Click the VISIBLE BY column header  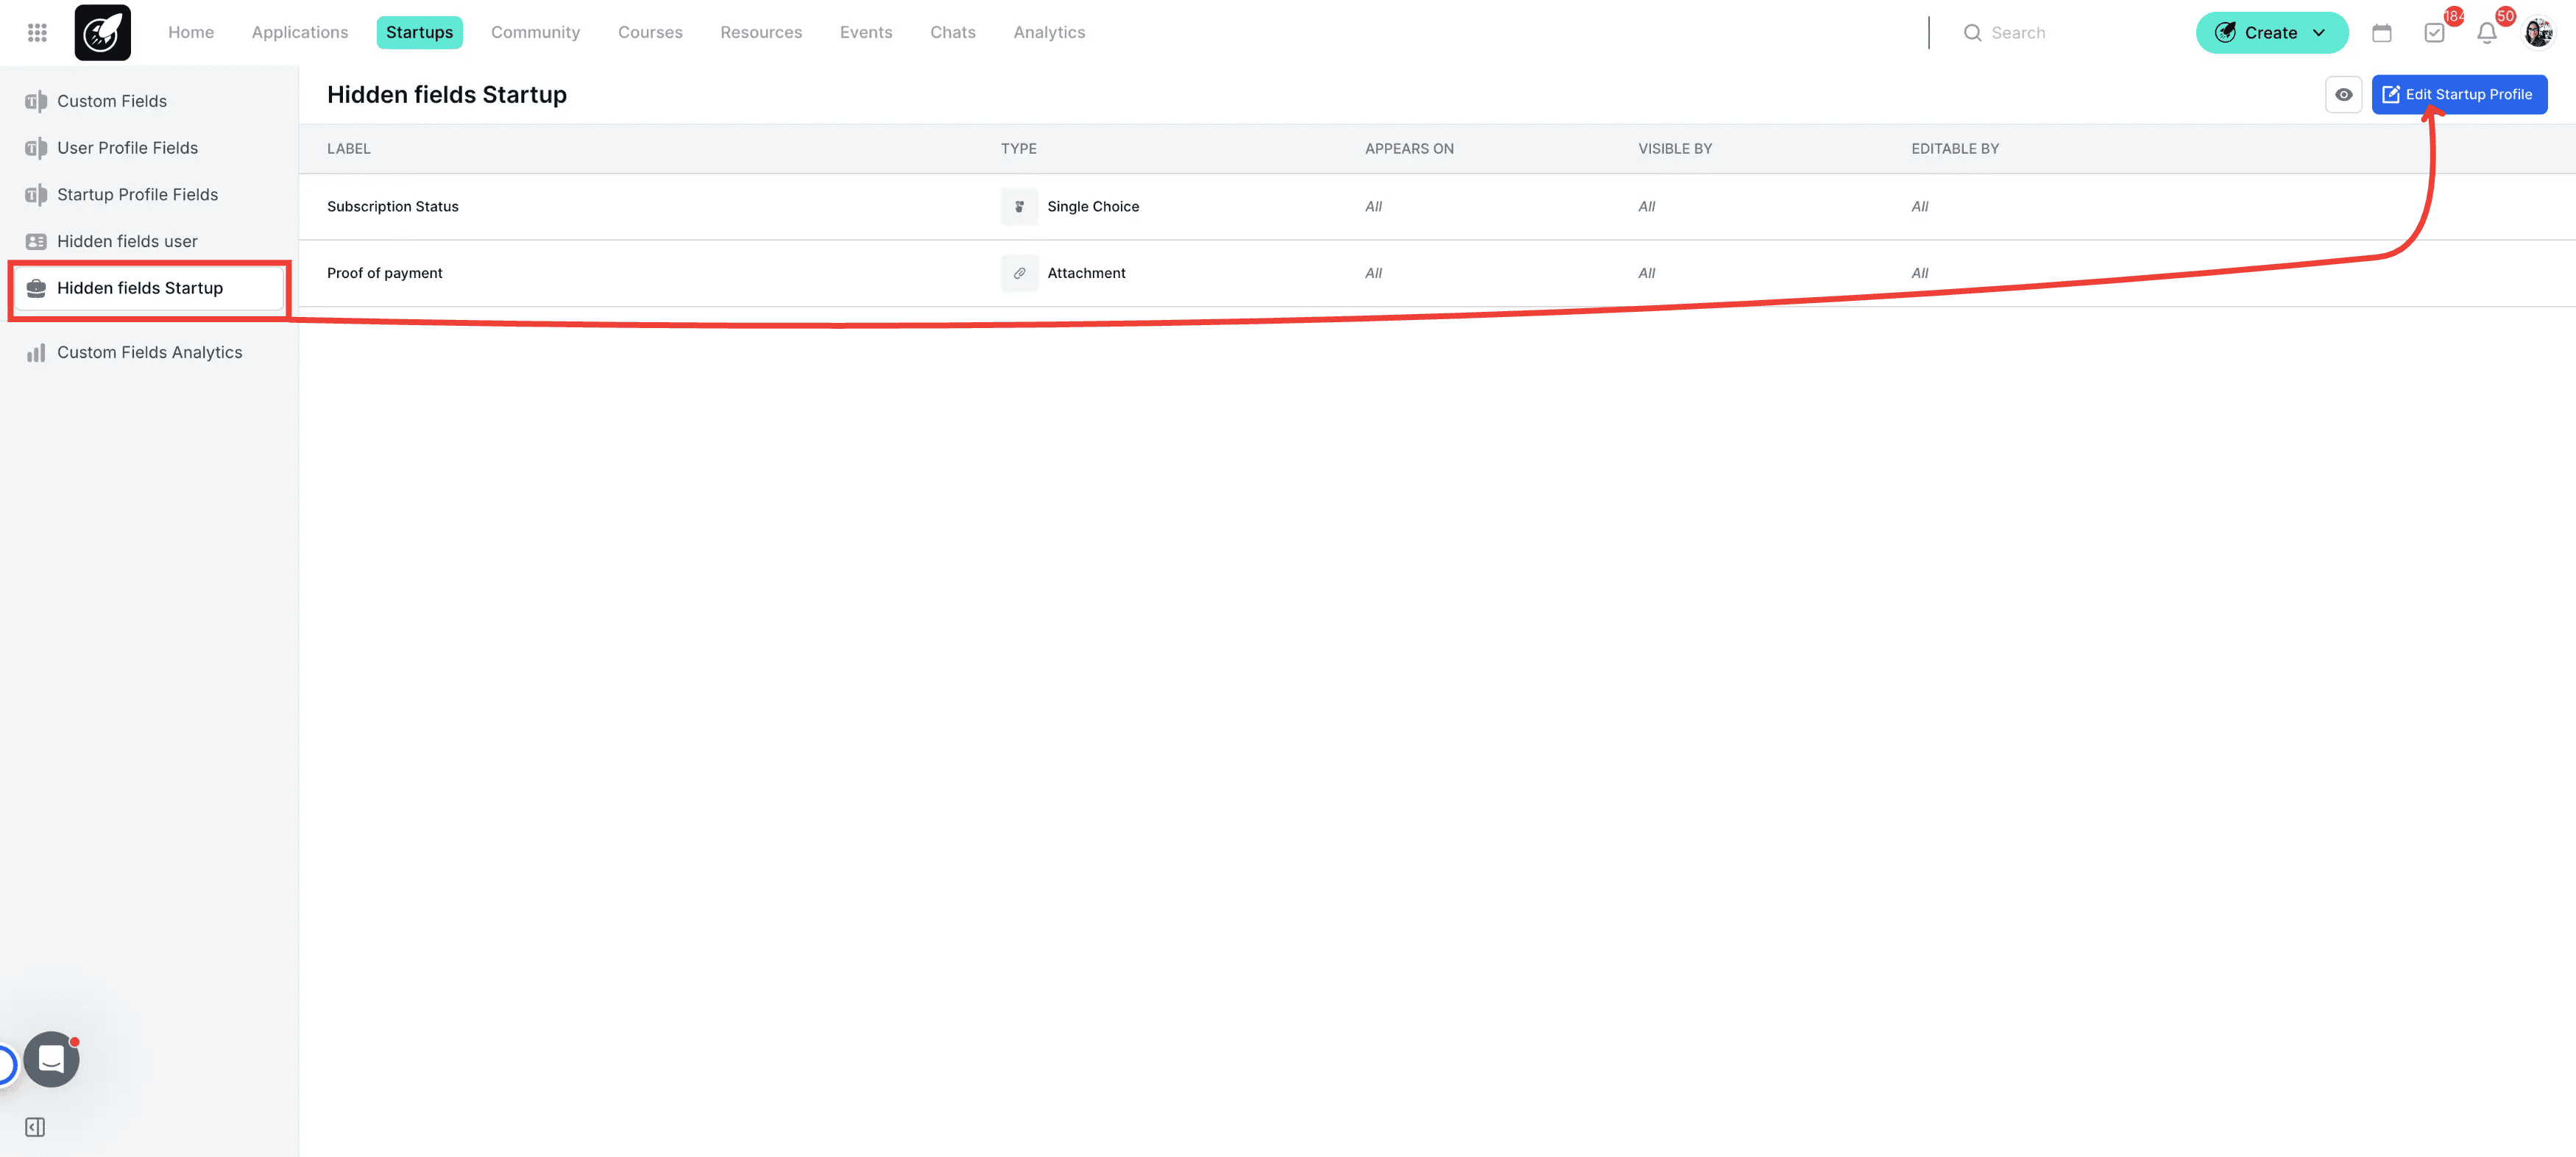1675,149
